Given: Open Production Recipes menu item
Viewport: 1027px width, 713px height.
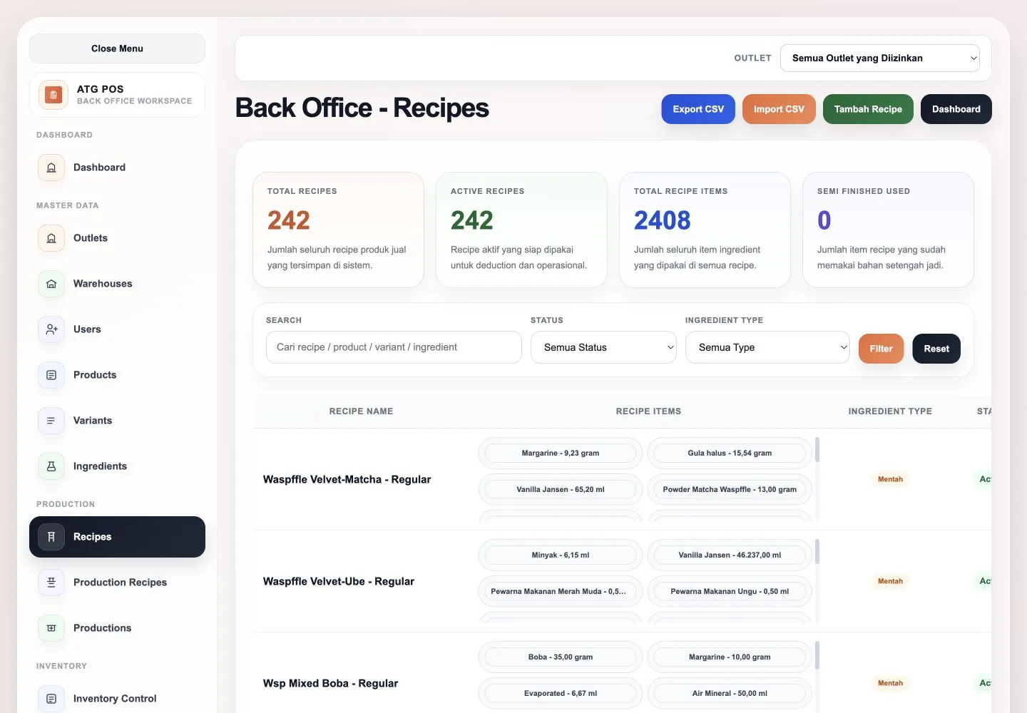Looking at the screenshot, I should [117, 583].
